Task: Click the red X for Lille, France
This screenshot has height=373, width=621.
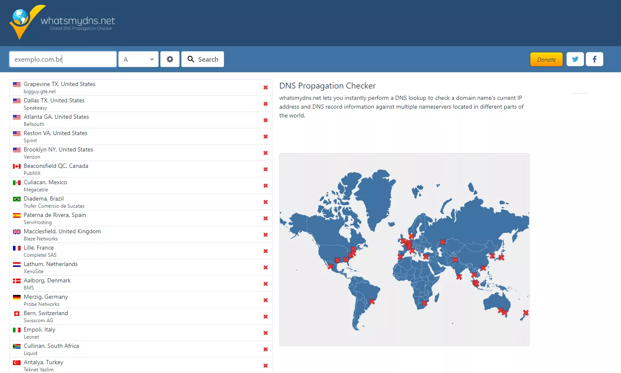Action: click(x=266, y=251)
